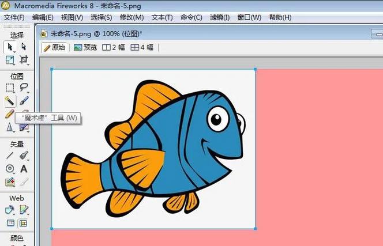Choose the Slice tool in the Web section

24,210
